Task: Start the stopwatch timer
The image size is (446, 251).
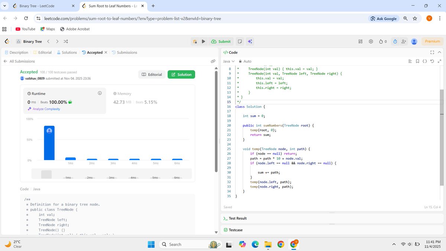Action: [x=395, y=42]
